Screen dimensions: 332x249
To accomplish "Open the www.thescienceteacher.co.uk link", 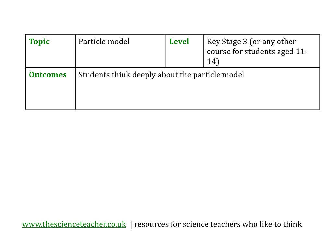I will coord(74,224).
